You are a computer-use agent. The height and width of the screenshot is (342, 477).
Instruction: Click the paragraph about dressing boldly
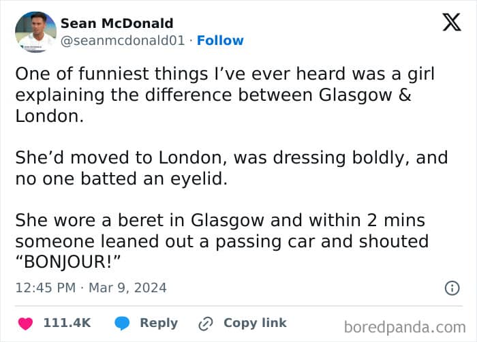(x=232, y=168)
